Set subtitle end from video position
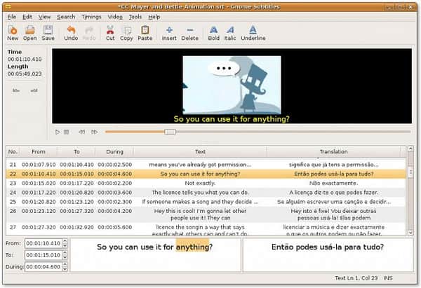This screenshot has width=421, height=288. [x=34, y=90]
